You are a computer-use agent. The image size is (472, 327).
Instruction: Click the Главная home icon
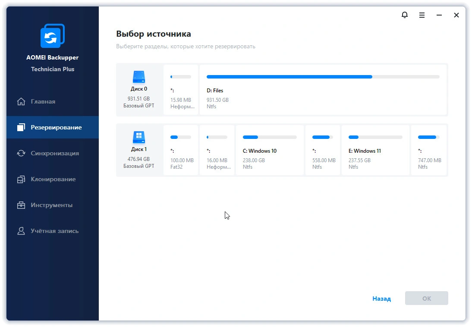tap(21, 102)
